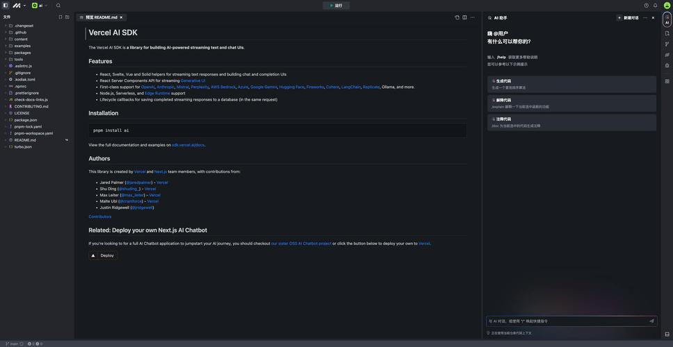Image resolution: width=673 pixels, height=347 pixels.
Task: Select the 预览 README.md tab
Action: pos(102,17)
